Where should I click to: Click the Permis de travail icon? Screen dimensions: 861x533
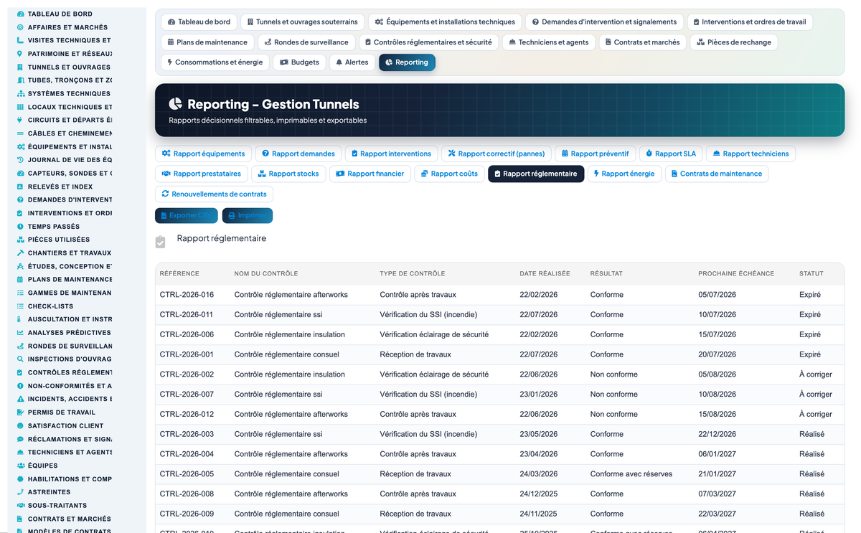pos(20,412)
